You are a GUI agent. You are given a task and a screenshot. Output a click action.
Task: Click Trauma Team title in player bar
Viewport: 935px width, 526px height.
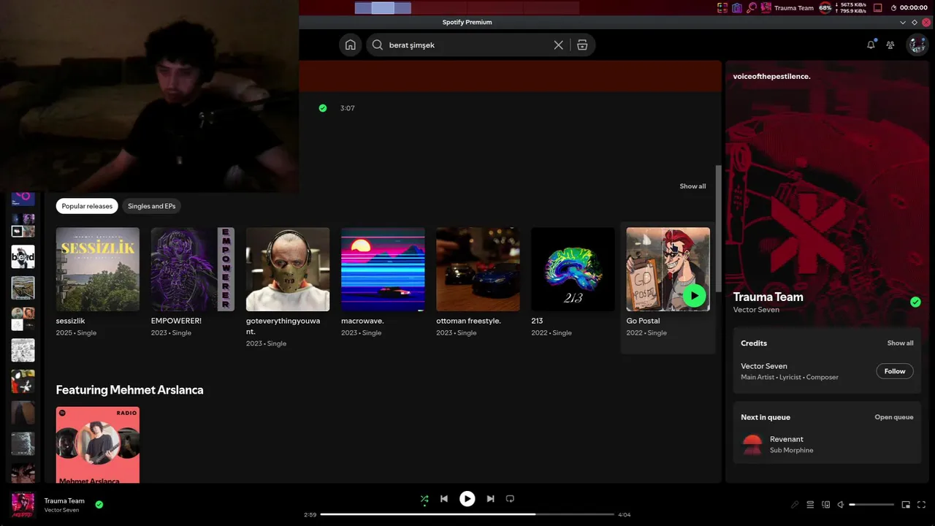tap(64, 500)
